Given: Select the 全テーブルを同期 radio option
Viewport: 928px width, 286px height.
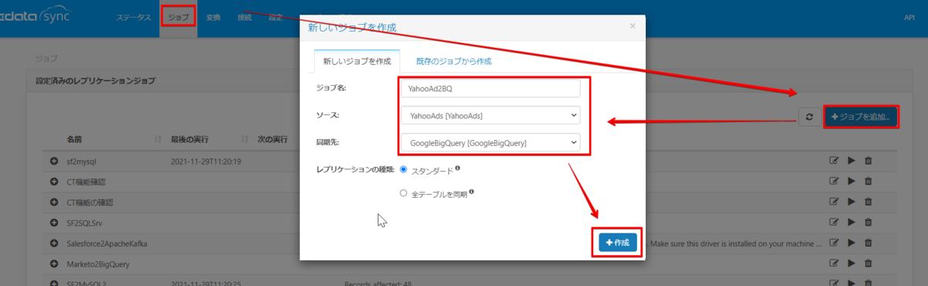Looking at the screenshot, I should (403, 194).
